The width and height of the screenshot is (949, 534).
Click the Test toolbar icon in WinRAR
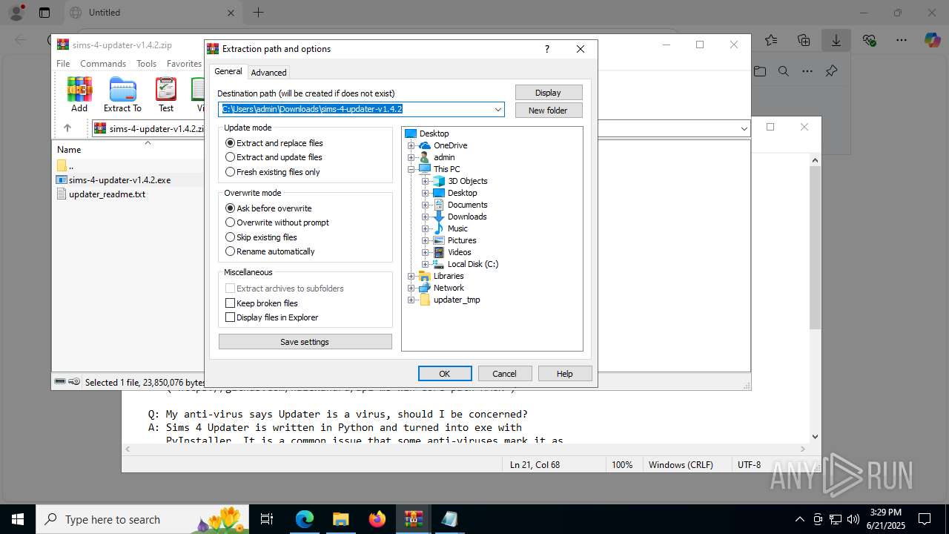coord(166,95)
